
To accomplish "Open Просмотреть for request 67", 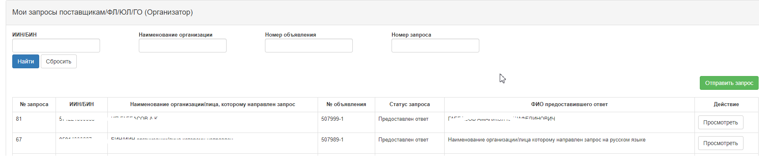I will click(720, 143).
